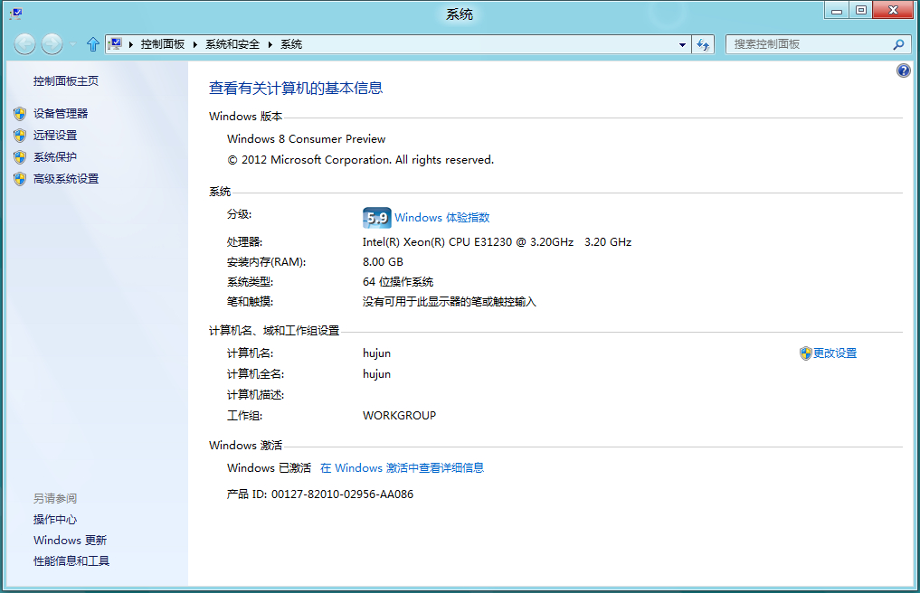Click the installed memory value 8.00 GB
Viewport: 920px width, 593px height.
[x=383, y=261]
